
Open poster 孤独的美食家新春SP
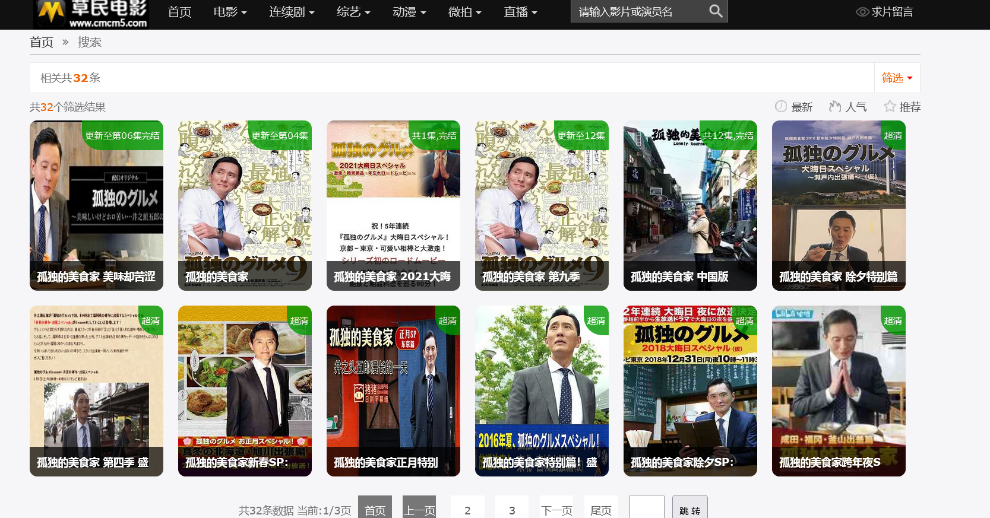click(245, 391)
